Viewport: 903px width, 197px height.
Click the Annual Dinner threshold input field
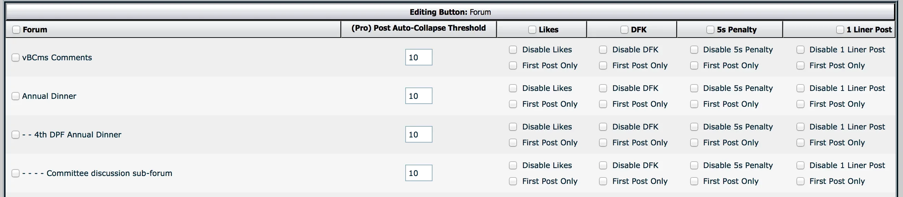coord(419,96)
